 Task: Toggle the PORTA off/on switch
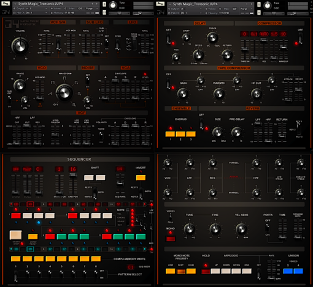268,227
